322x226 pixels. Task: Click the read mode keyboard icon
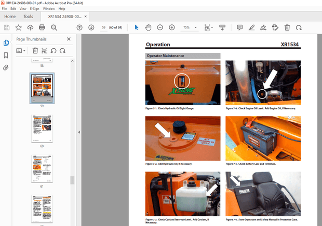[222, 27]
